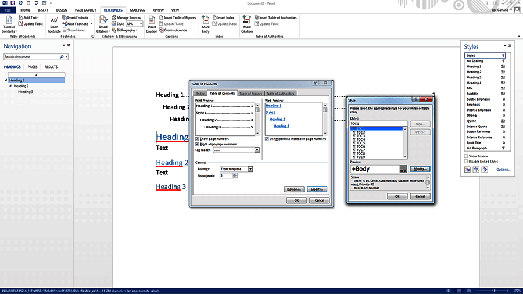The height and width of the screenshot is (294, 523).
Task: Switch to Table of Figures tab
Action: click(x=251, y=94)
